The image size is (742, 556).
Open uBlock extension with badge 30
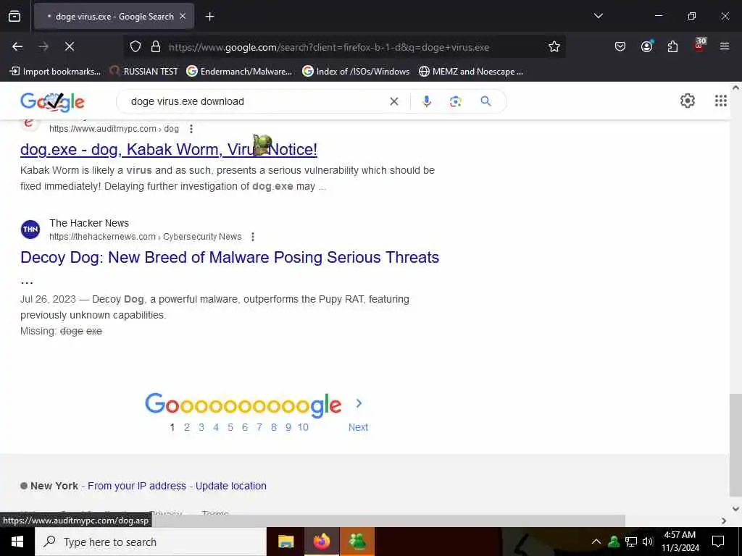tap(699, 46)
